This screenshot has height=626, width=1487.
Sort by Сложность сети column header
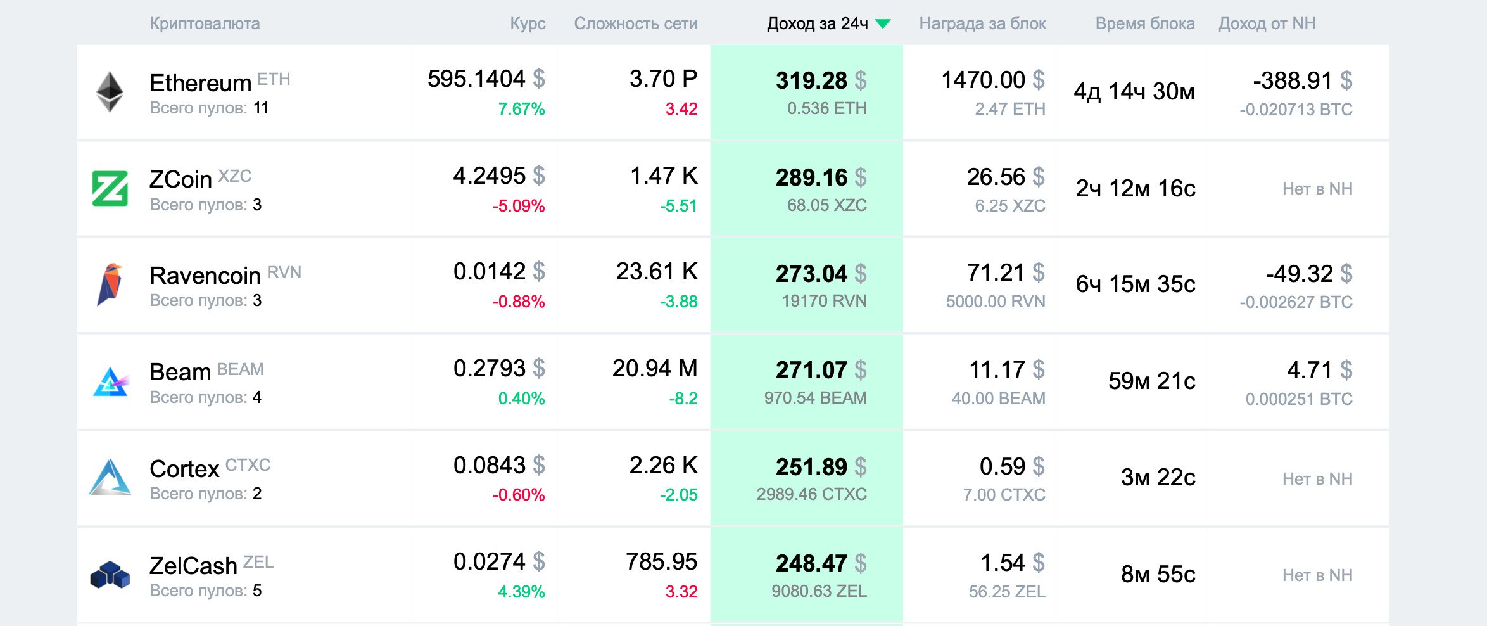[x=635, y=24]
